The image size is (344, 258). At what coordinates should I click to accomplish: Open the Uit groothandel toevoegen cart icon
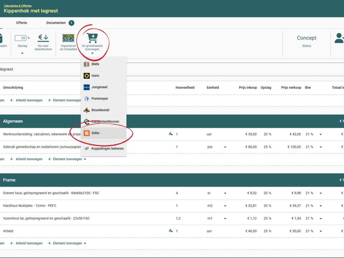(92, 38)
